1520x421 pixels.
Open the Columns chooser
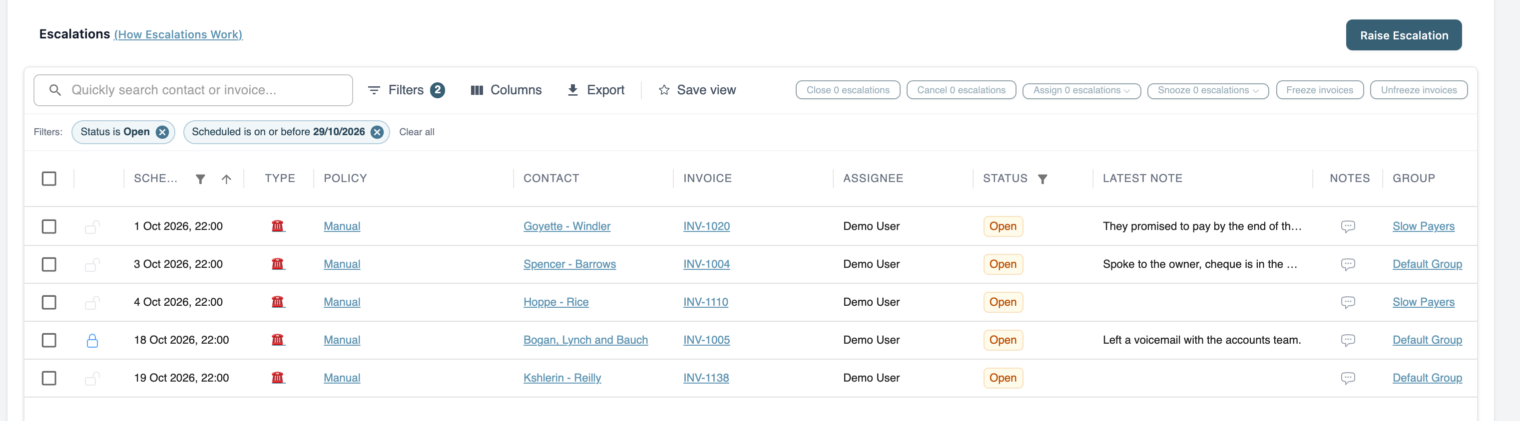(506, 90)
